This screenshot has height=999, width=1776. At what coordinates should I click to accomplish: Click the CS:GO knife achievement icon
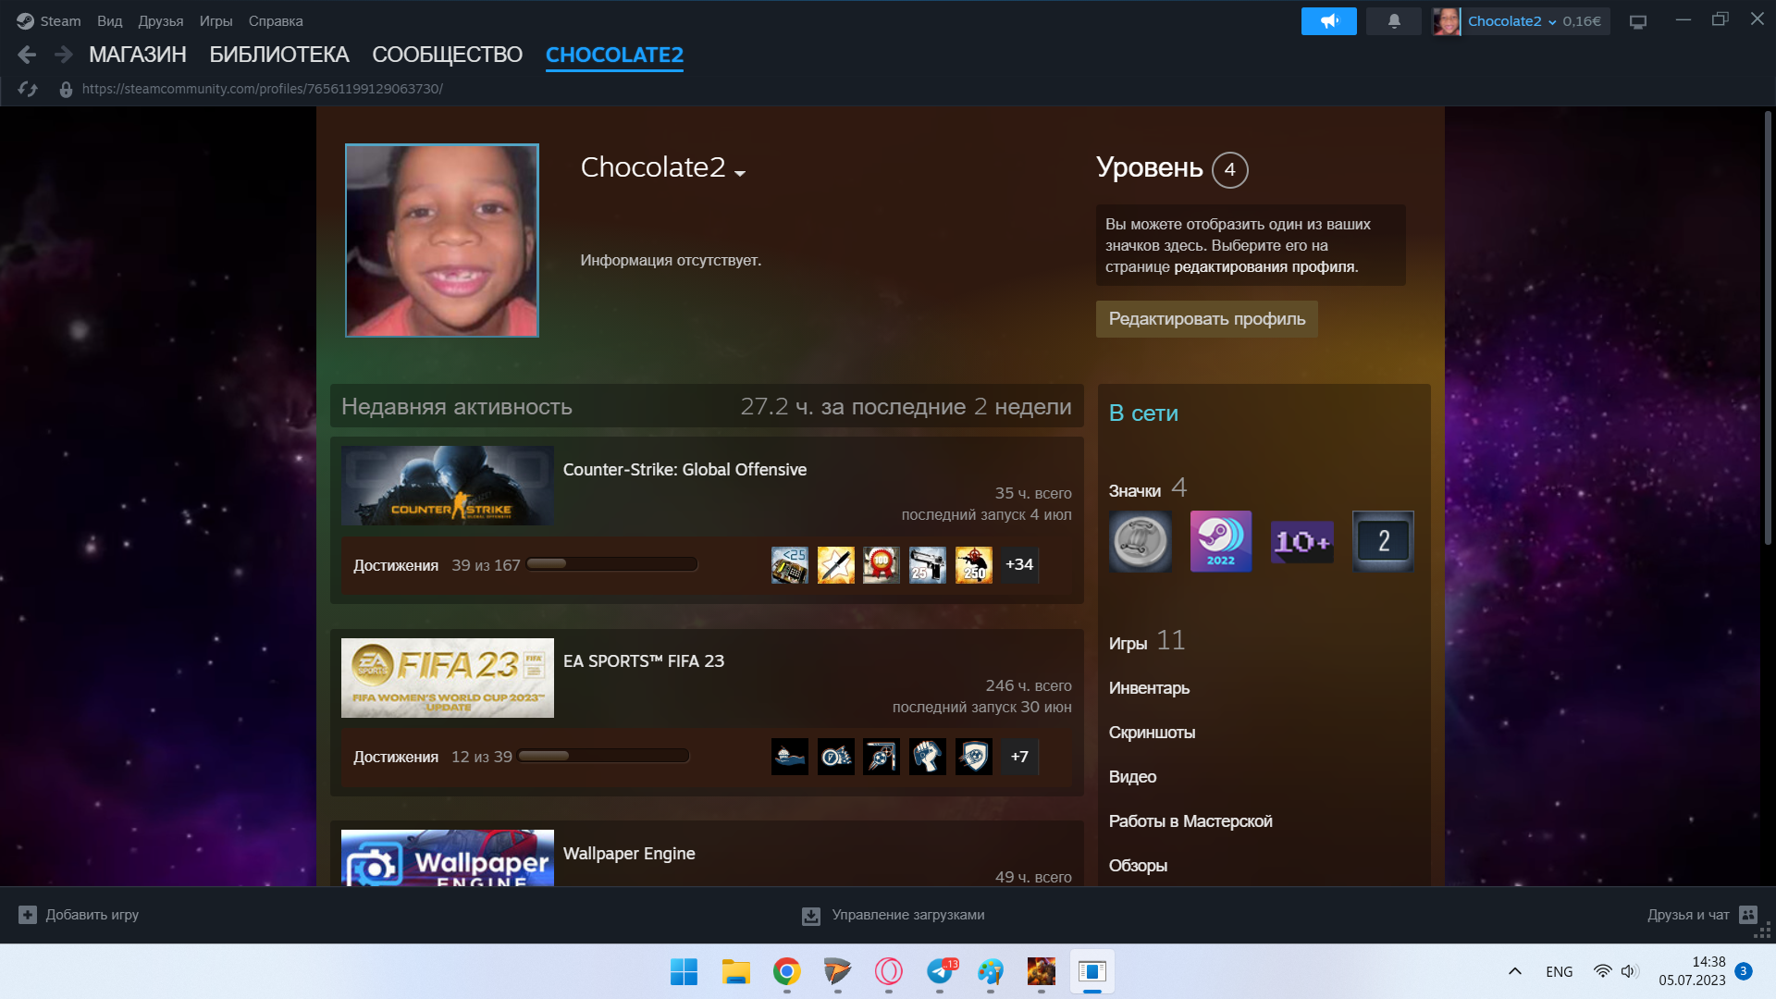(836, 565)
